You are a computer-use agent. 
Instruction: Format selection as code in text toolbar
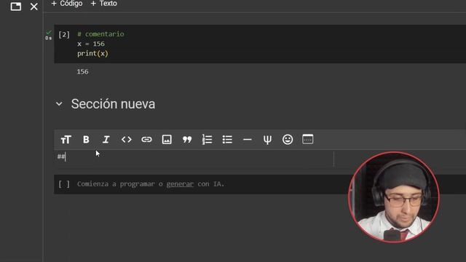[126, 140]
